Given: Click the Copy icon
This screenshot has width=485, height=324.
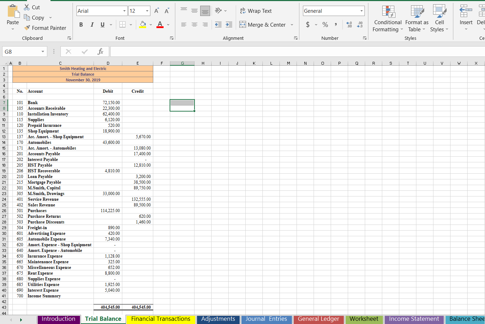Looking at the screenshot, I should click(27, 17).
